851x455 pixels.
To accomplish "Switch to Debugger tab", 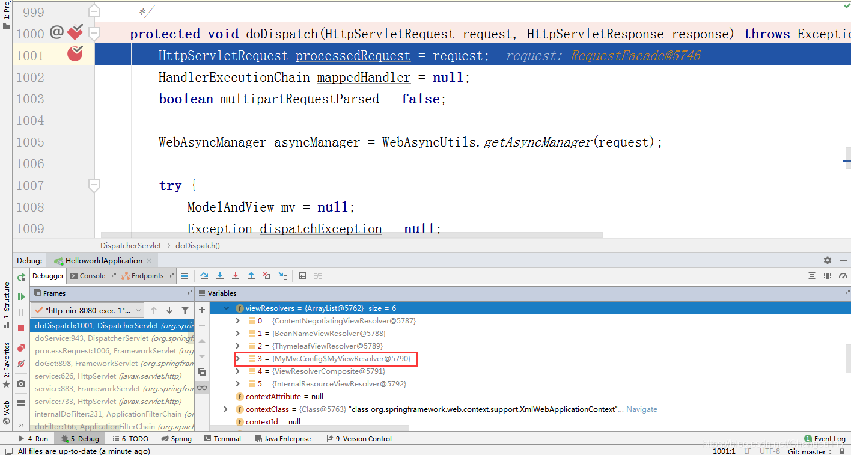I will pos(48,276).
